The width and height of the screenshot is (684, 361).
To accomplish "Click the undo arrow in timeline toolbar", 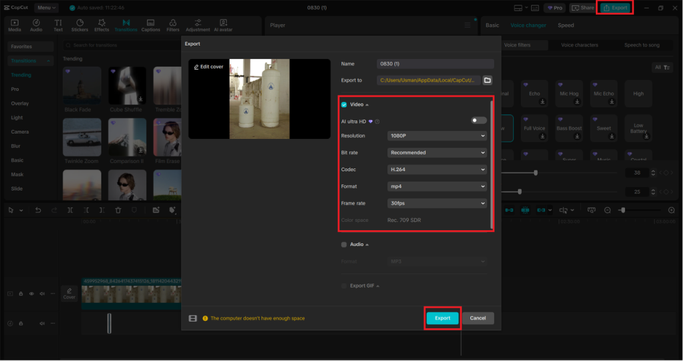I will click(x=38, y=210).
